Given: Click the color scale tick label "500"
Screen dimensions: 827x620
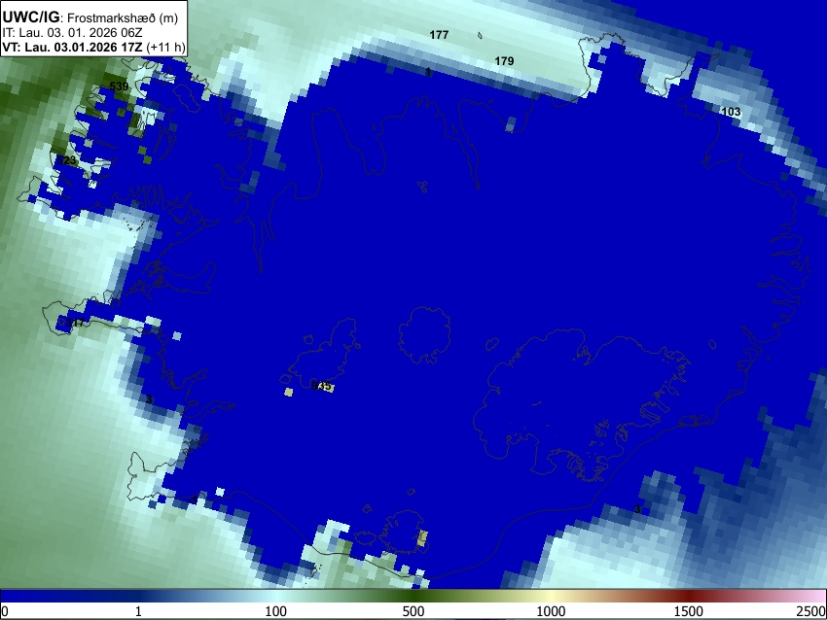Looking at the screenshot, I should point(413,611).
